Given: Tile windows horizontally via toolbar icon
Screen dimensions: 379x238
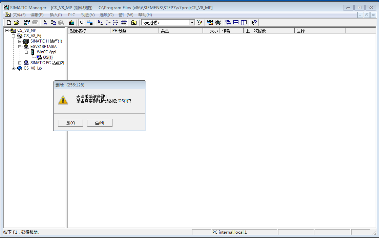Looking at the screenshot, I should pos(236,23).
